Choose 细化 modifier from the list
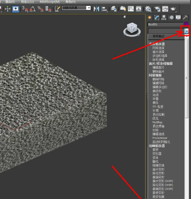 click(155, 103)
